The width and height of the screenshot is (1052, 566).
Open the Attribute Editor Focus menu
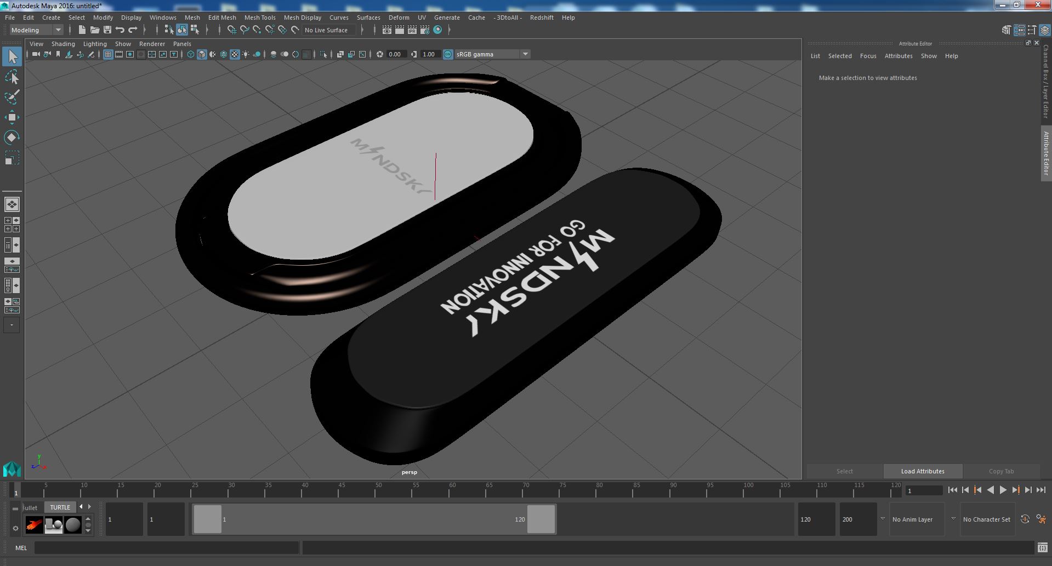[868, 56]
